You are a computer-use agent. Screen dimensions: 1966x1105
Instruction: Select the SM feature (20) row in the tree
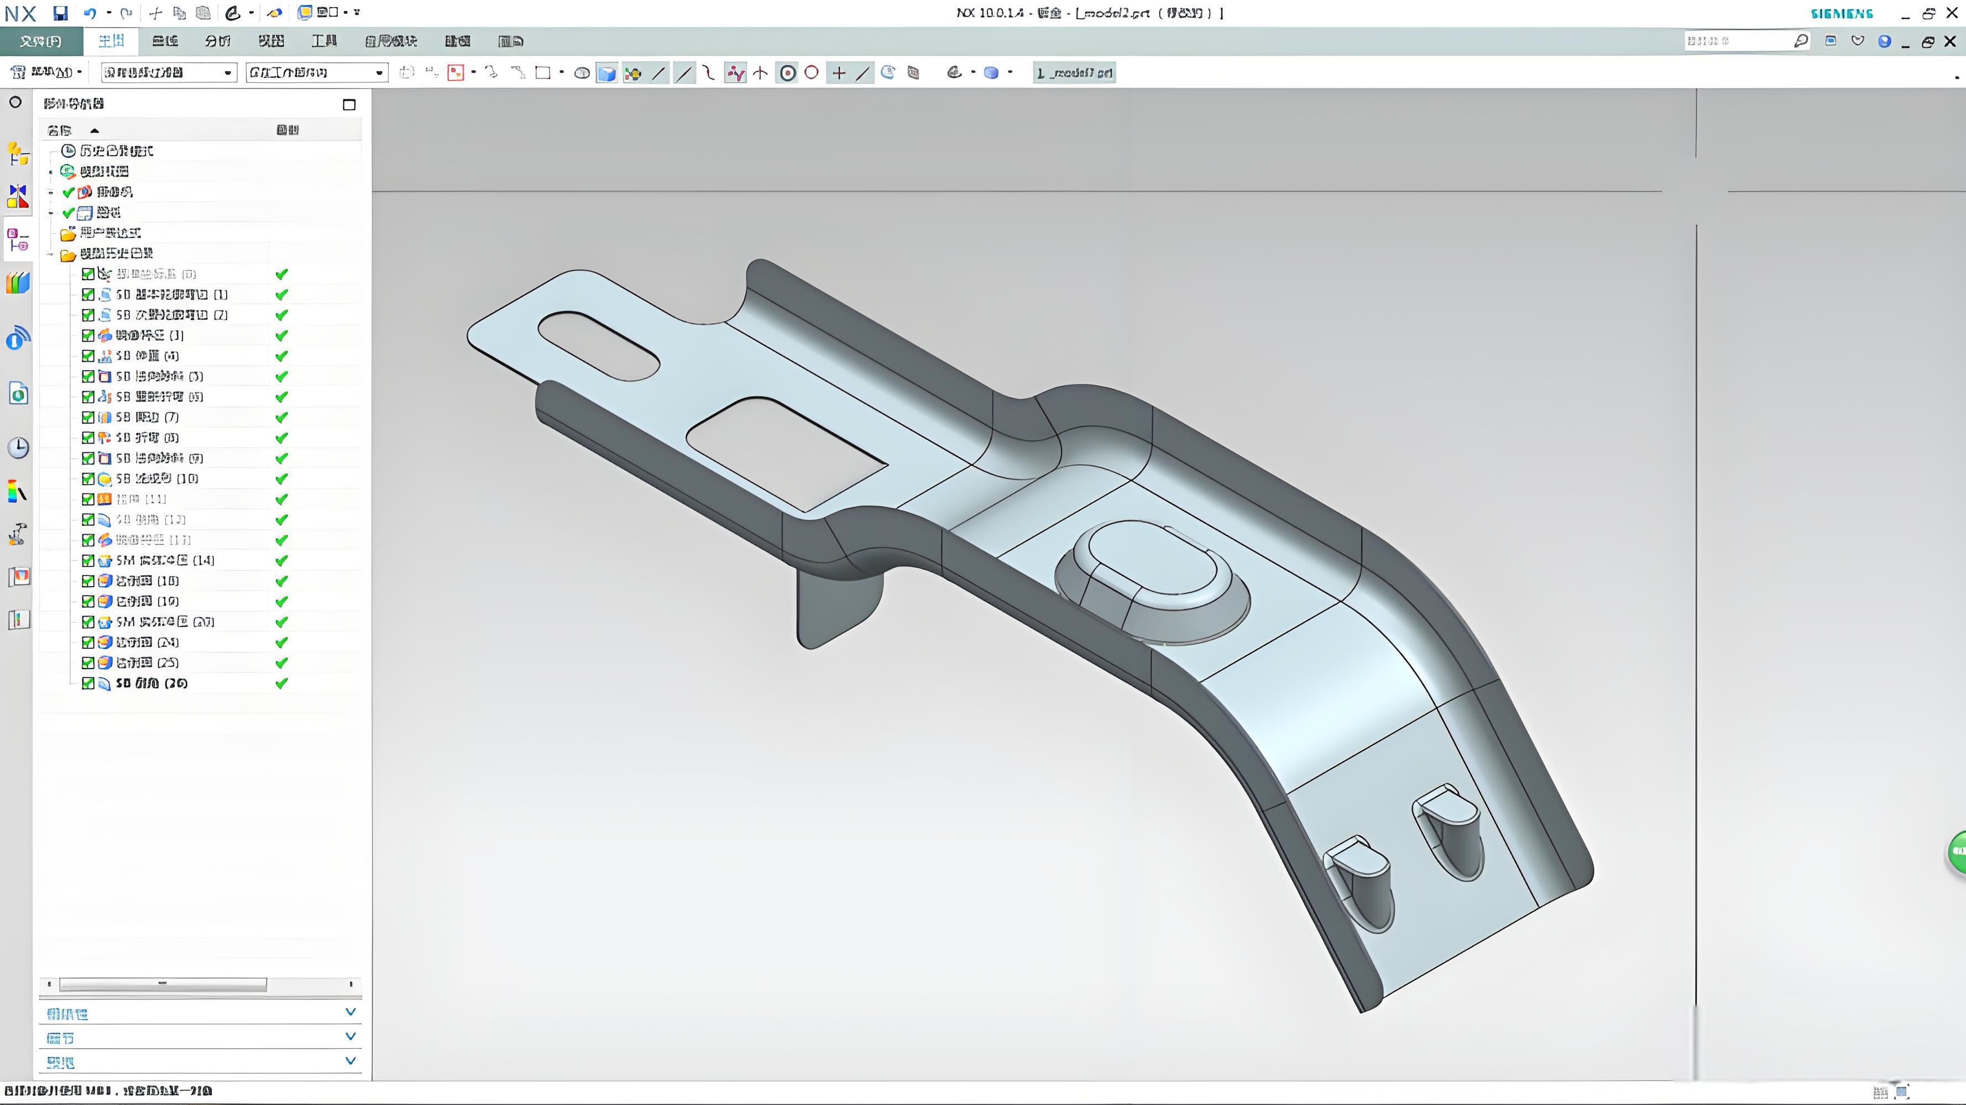[x=164, y=622]
